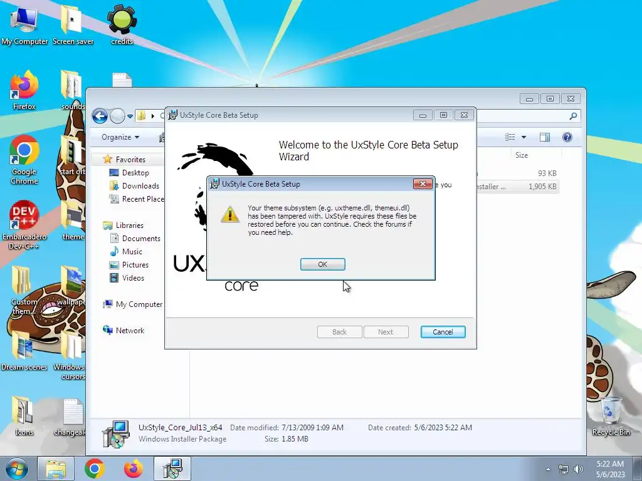Select Recent Places in the navigation pane

[x=136, y=199]
